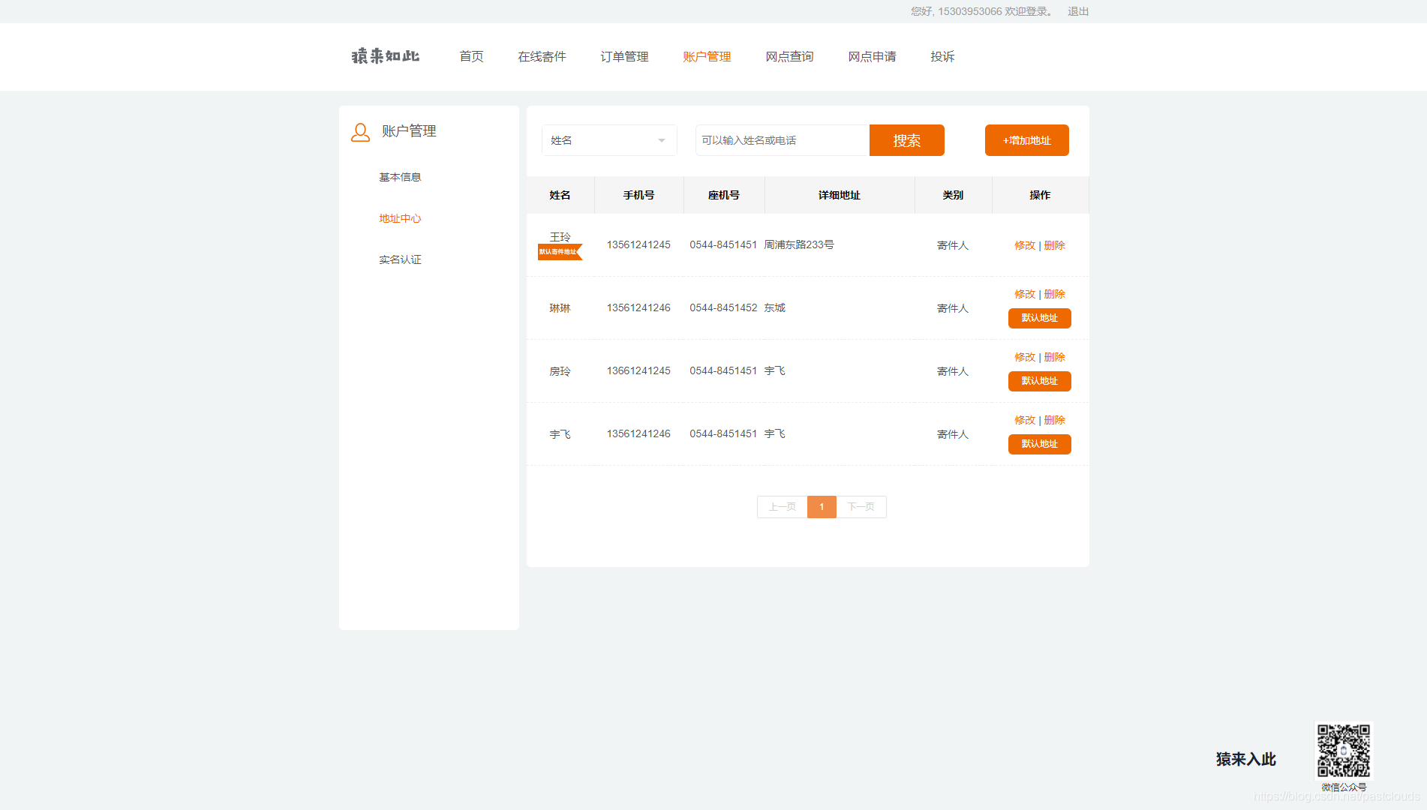Focus the name or phone search field
Image resolution: width=1427 pixels, height=810 pixels.
click(782, 140)
